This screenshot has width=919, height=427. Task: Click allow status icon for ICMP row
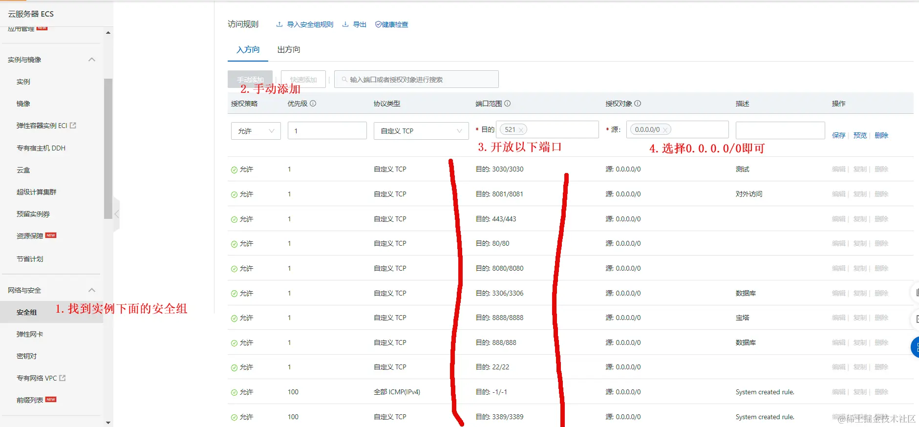[x=234, y=392]
